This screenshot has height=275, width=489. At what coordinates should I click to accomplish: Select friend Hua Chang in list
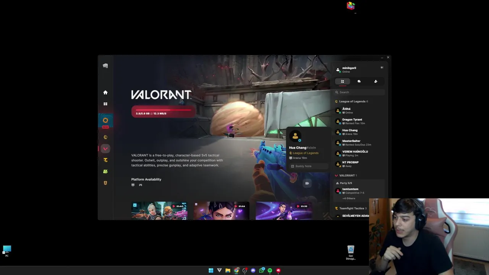[x=359, y=132]
